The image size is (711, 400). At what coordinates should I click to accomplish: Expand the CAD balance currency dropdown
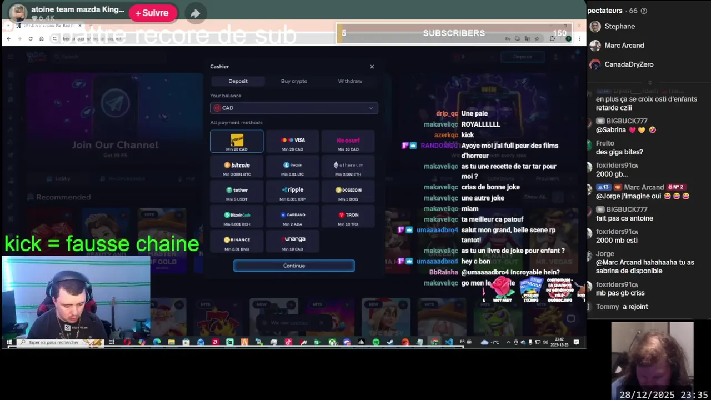click(294, 108)
